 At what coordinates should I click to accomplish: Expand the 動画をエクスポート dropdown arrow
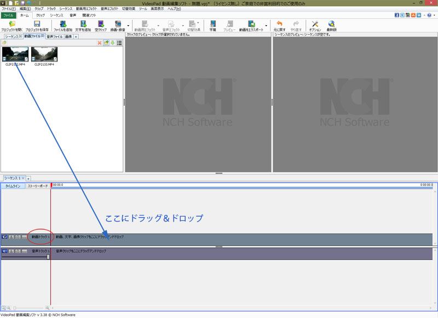pyautogui.click(x=266, y=25)
